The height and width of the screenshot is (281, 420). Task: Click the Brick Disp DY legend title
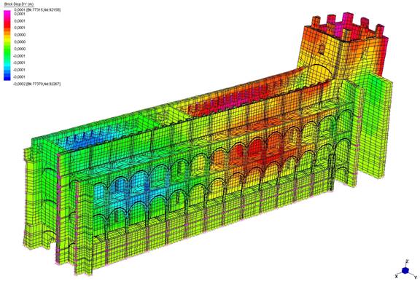click(x=18, y=4)
